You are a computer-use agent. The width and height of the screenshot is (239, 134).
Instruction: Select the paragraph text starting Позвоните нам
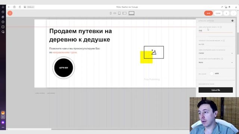point(75,50)
